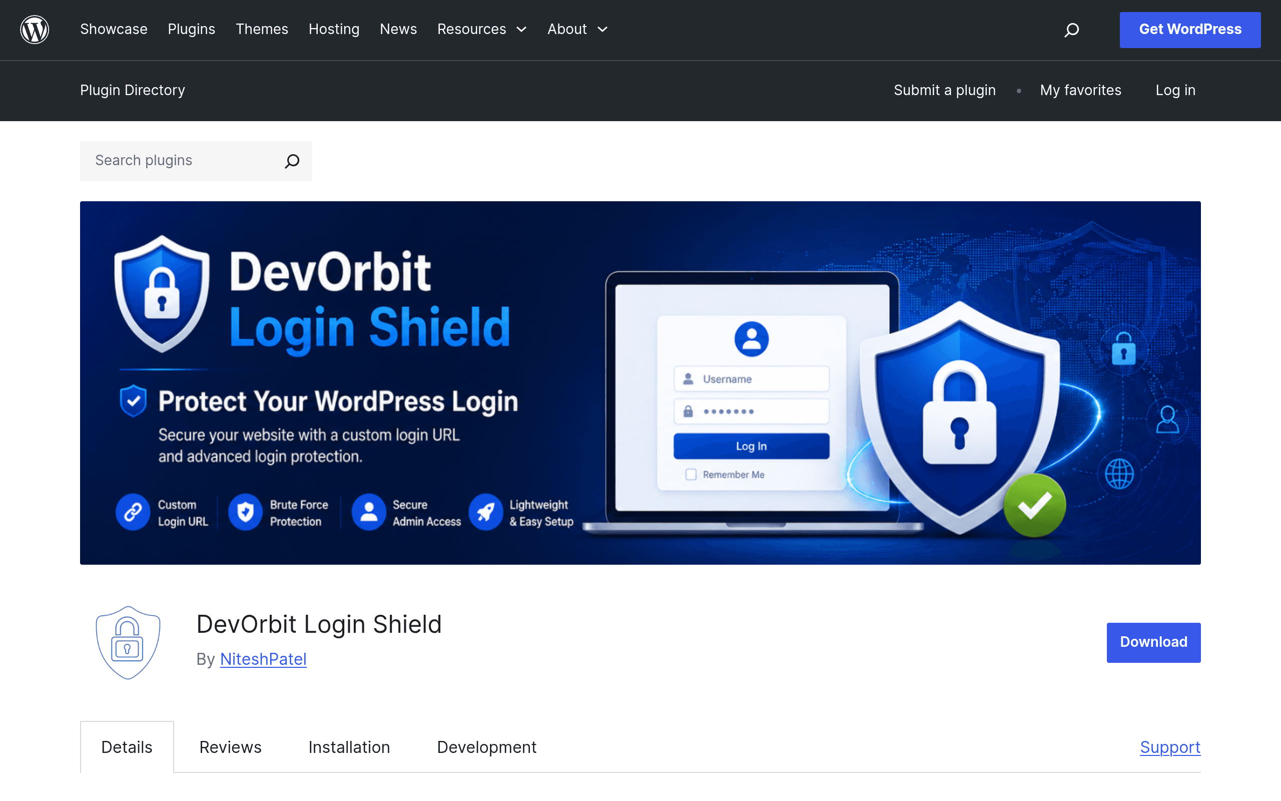Viewport: 1281px width, 801px height.
Task: Click the Download button
Action: click(1153, 642)
